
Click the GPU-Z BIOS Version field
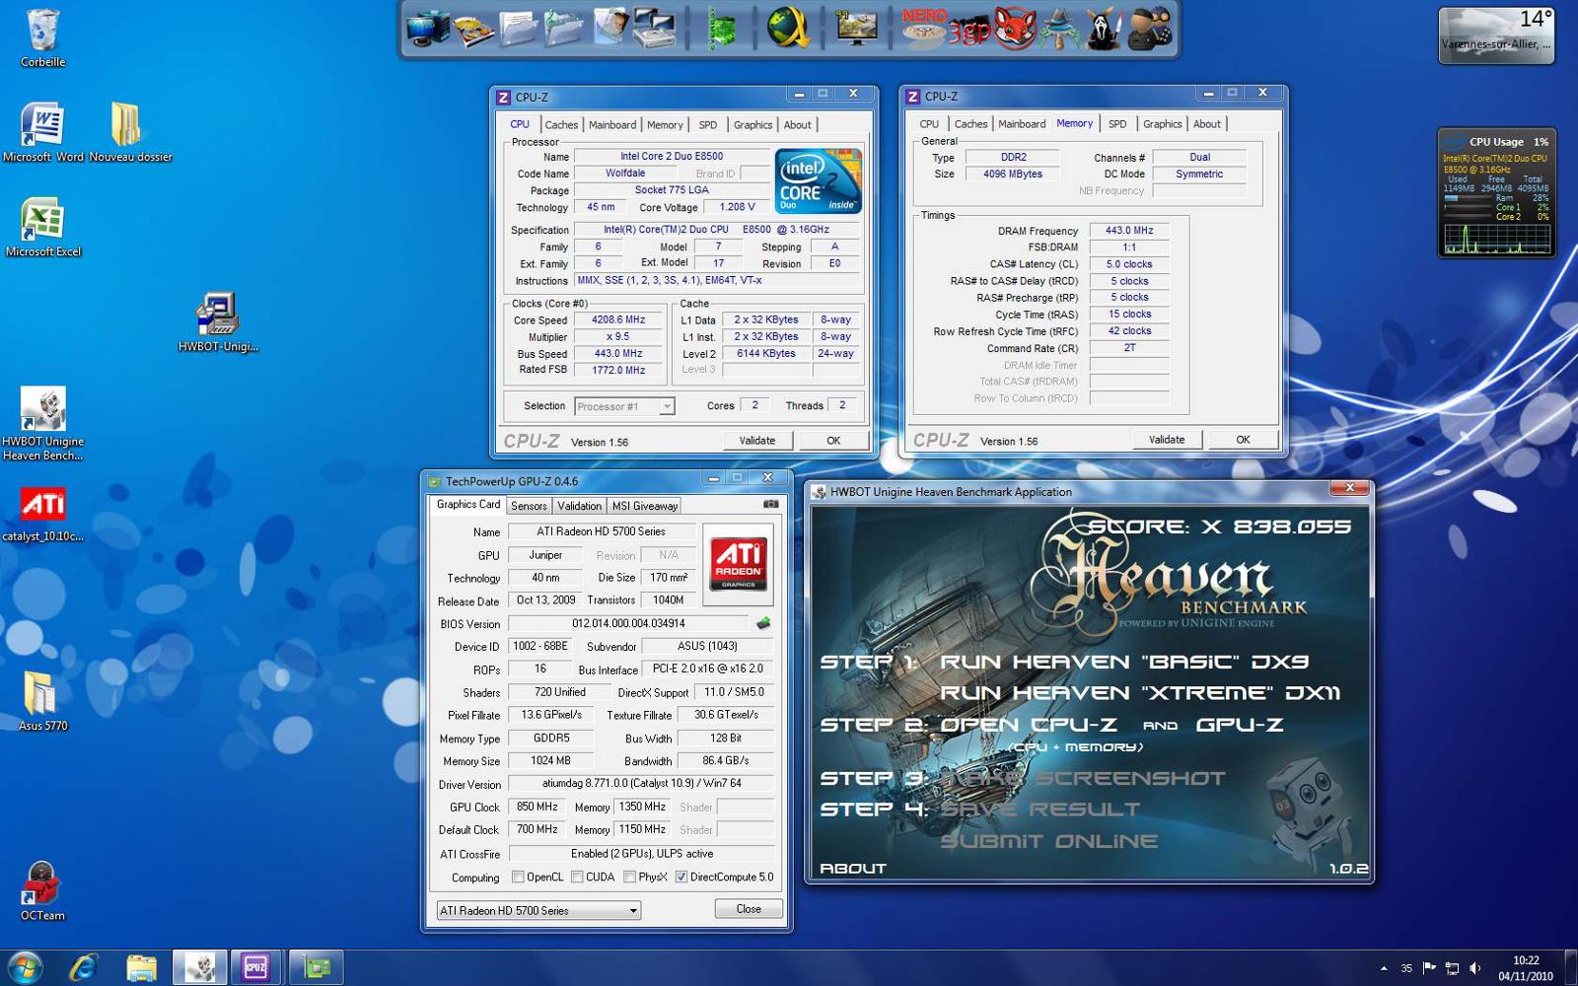[x=628, y=623]
